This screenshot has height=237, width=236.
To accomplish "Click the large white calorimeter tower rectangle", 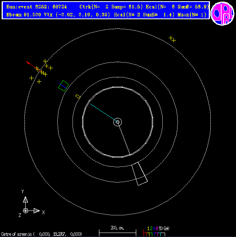I will click(139, 174).
